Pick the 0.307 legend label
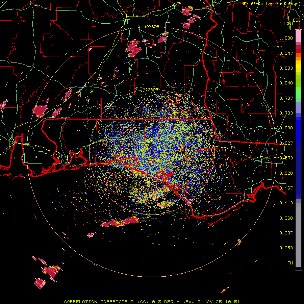The height and width of the screenshot is (304, 304). pyautogui.click(x=286, y=233)
